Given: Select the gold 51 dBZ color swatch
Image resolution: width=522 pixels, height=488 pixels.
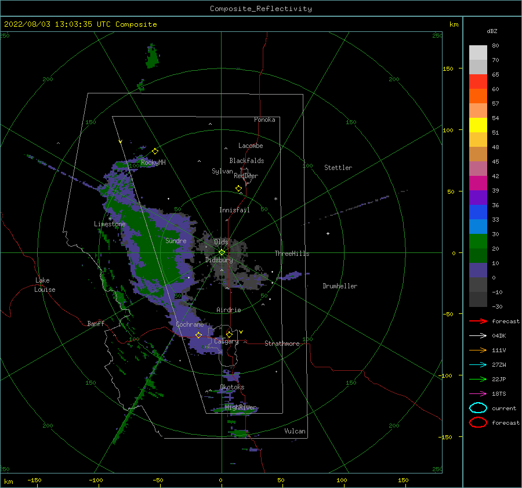Looking at the screenshot, I should [478, 140].
